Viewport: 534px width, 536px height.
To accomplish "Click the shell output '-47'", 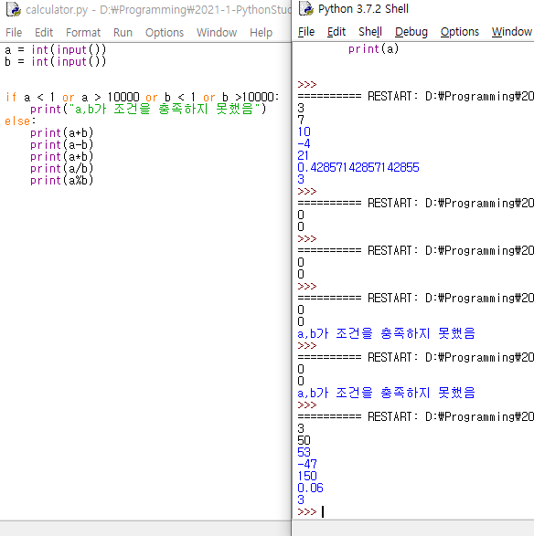I will tap(307, 464).
